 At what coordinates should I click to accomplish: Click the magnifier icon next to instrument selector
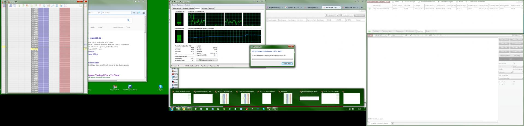click(x=389, y=35)
